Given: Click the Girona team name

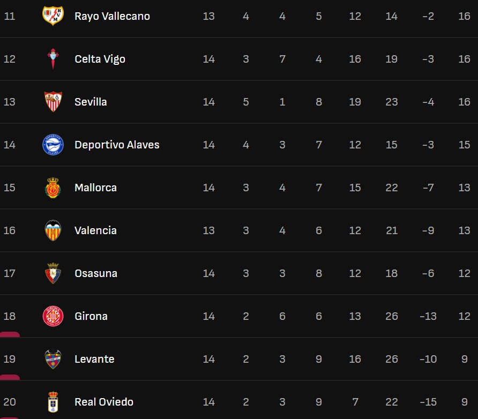Looking at the screenshot, I should (x=91, y=316).
